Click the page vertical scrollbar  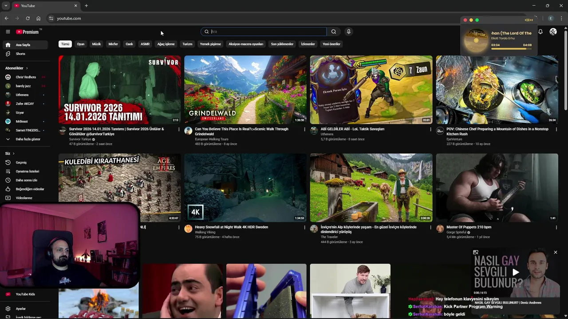click(x=565, y=71)
